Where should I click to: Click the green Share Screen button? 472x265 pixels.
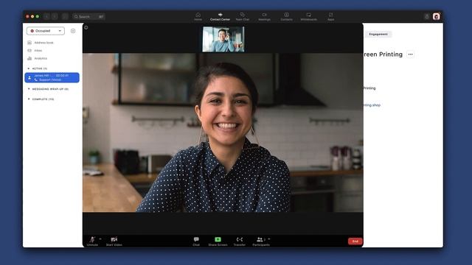click(x=218, y=241)
